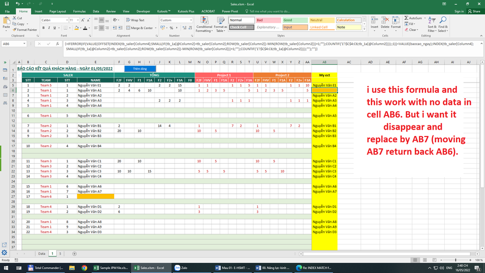Open Sort & Filter tool

[432, 24]
